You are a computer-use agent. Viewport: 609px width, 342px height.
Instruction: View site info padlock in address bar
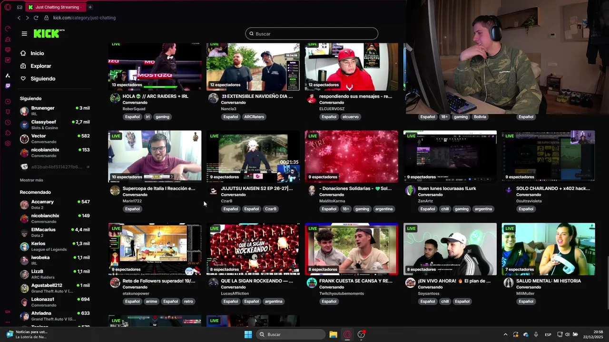[x=46, y=18]
